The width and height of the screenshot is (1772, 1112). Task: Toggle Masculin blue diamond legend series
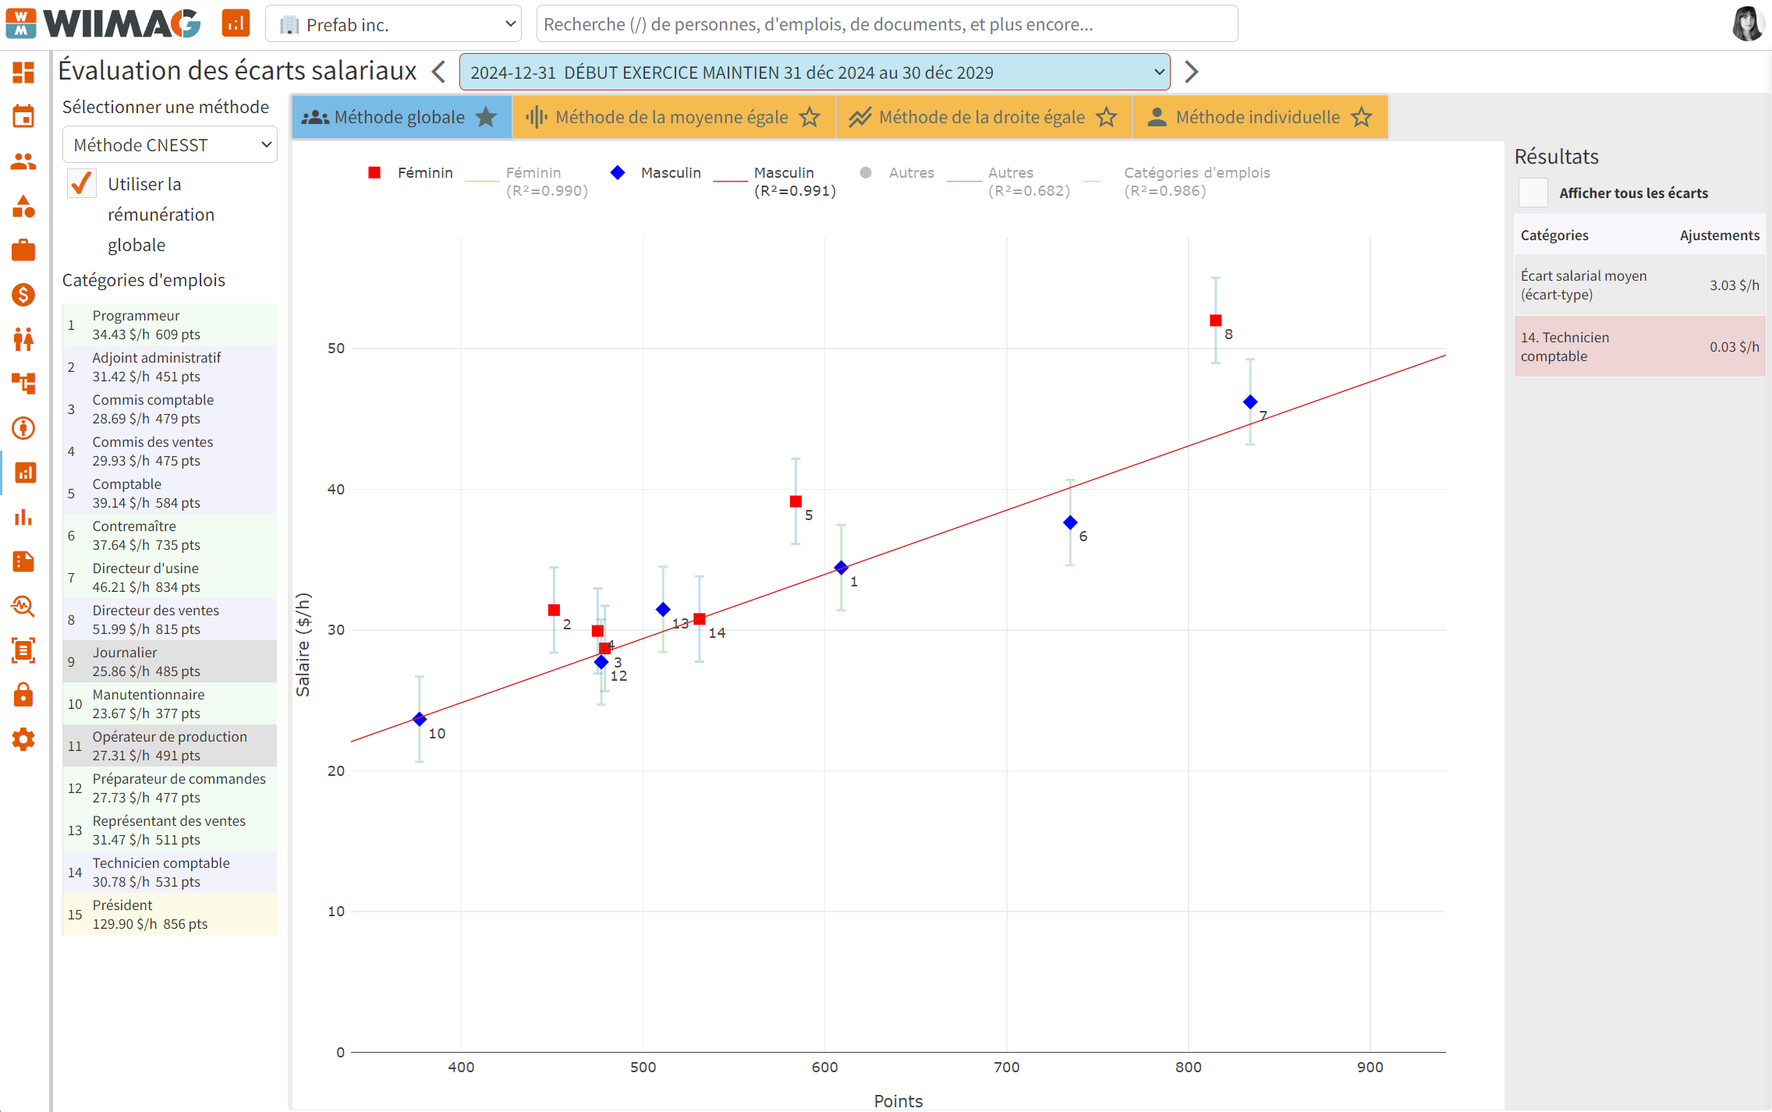(x=656, y=172)
